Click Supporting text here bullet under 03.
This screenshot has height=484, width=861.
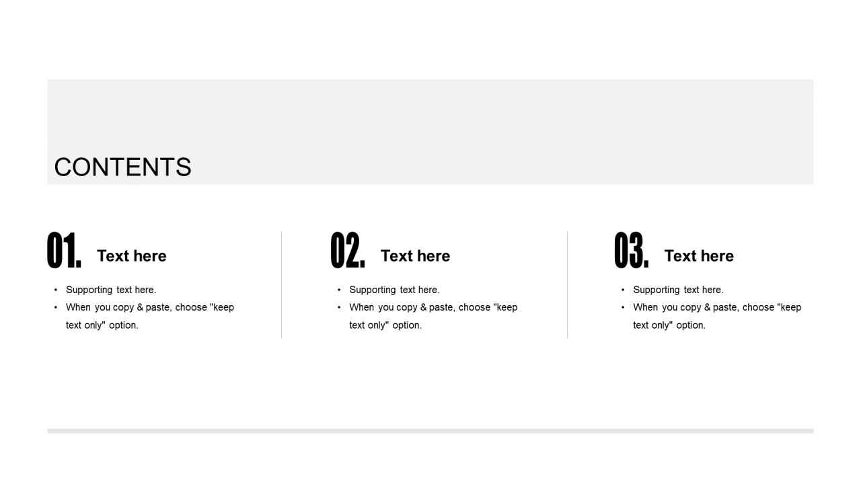pyautogui.click(x=678, y=290)
